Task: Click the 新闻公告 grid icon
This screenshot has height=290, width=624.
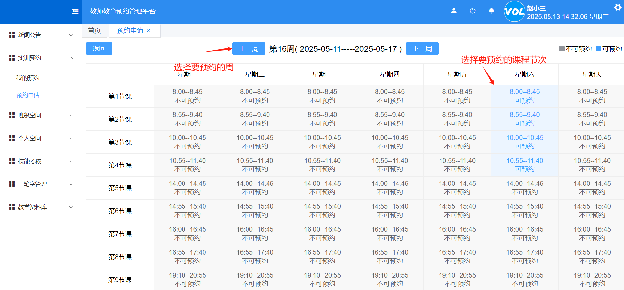Action: [x=12, y=35]
